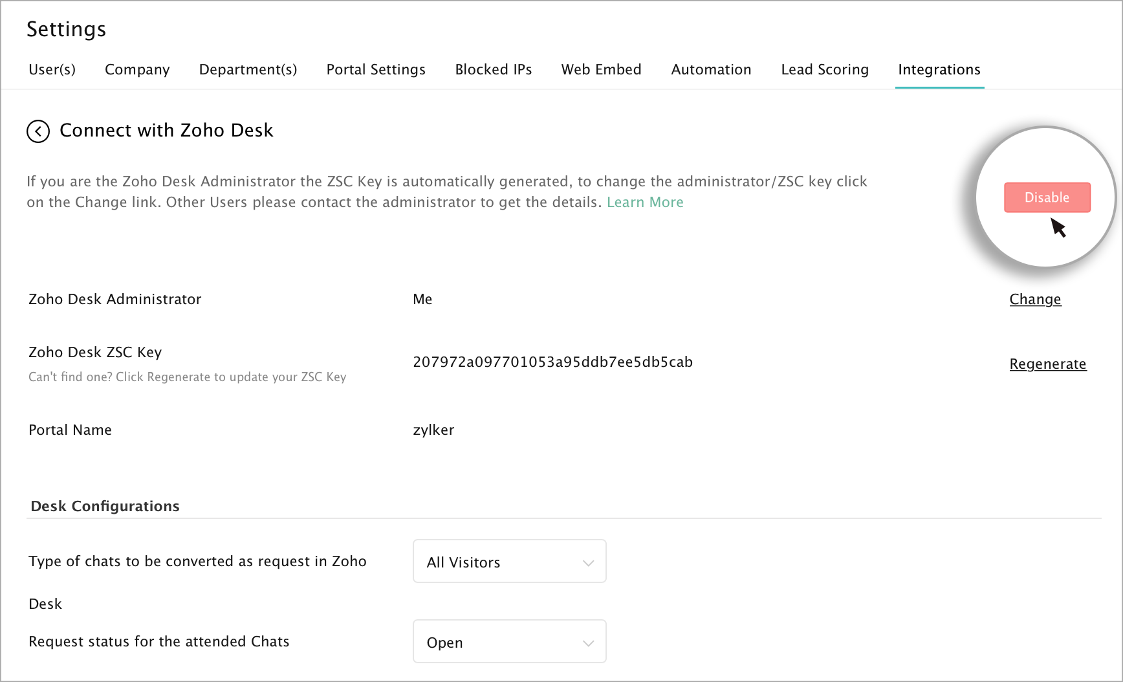Follow the Learn More link
This screenshot has width=1123, height=682.
coord(645,203)
